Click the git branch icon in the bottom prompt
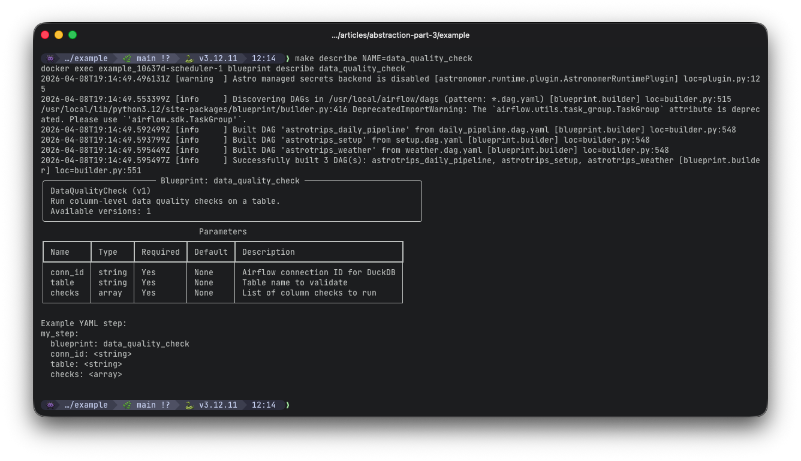801x461 pixels. (x=127, y=405)
